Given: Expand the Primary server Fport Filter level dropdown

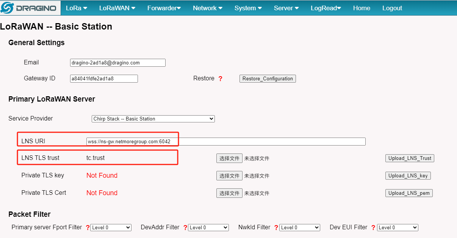Looking at the screenshot, I should click(111, 228).
